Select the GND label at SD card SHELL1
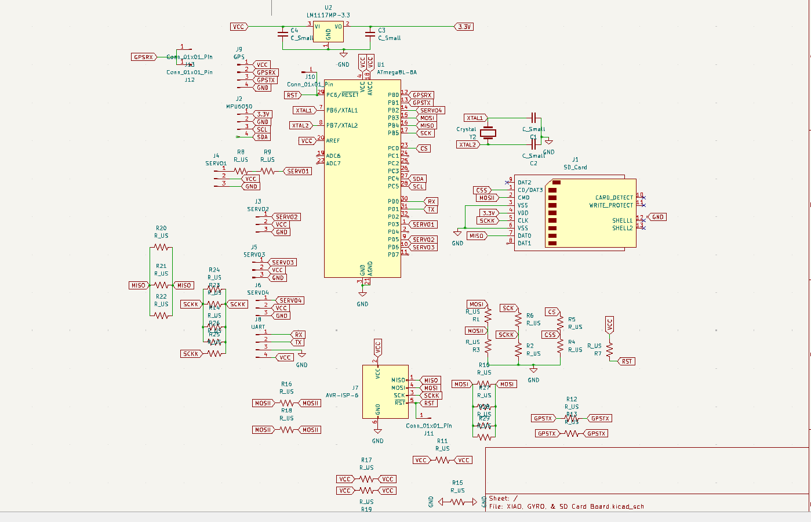Screen dimensions: 811x522 [657, 217]
